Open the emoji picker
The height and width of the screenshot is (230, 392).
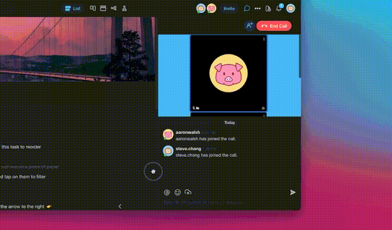tap(177, 192)
